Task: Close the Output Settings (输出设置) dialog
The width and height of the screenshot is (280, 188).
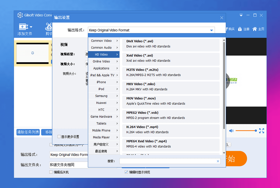Action: (x=222, y=18)
